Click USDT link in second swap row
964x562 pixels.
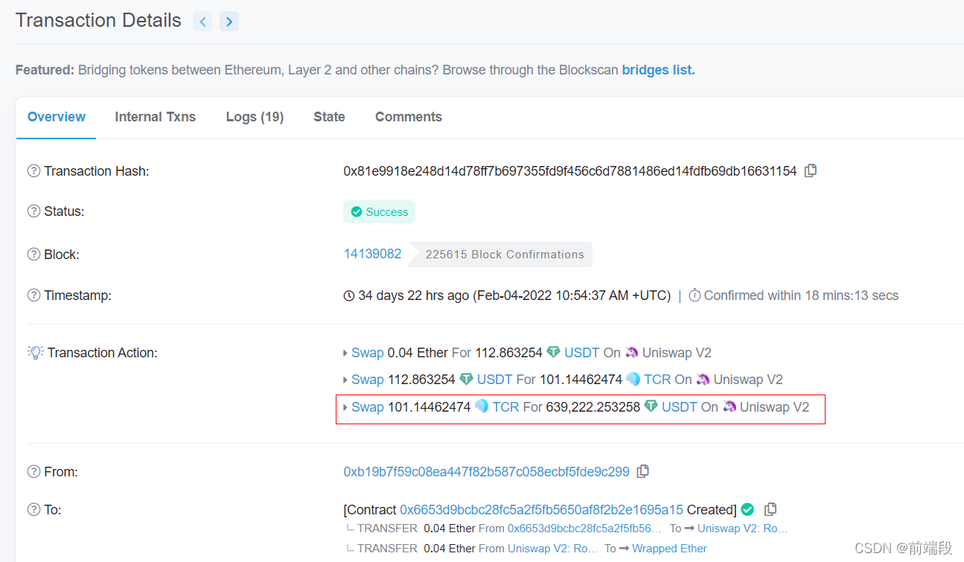coord(495,379)
